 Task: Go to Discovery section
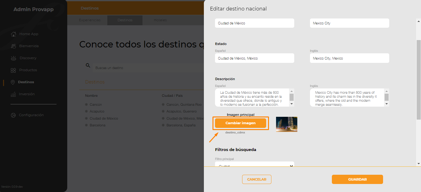(x=28, y=58)
